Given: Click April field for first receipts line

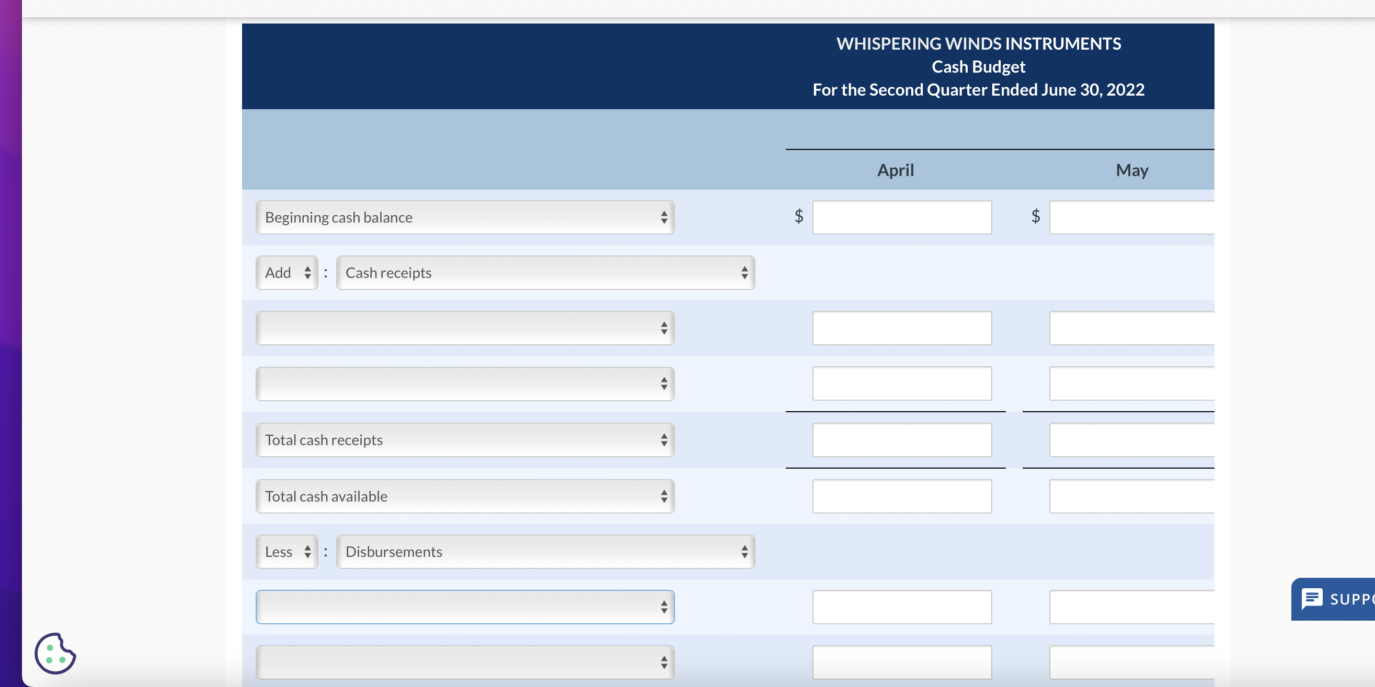Looking at the screenshot, I should (x=901, y=328).
